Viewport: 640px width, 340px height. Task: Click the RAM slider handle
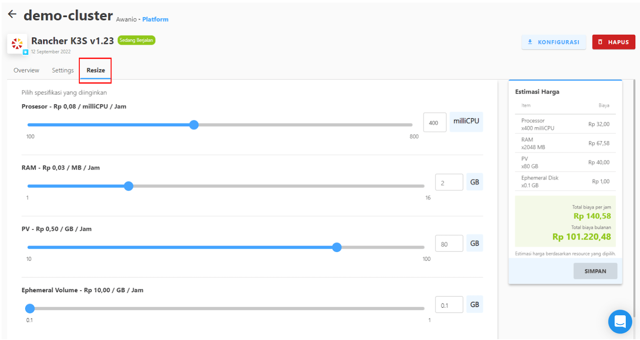coord(129,186)
